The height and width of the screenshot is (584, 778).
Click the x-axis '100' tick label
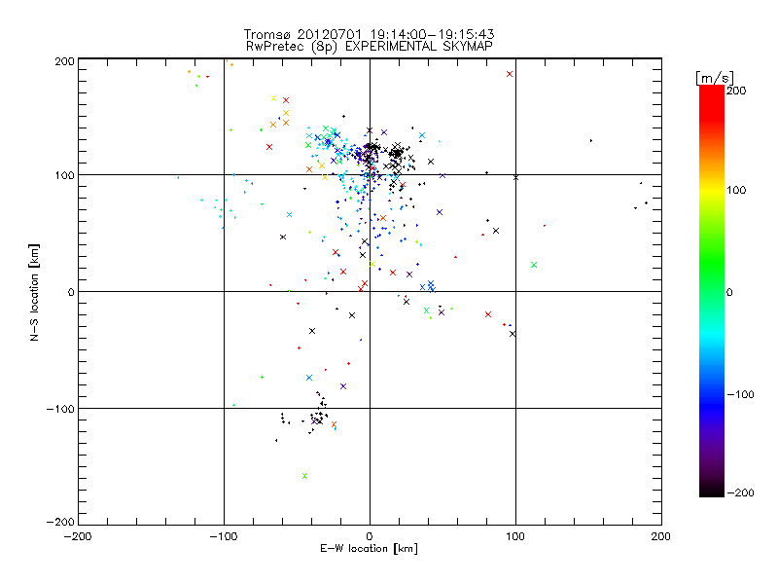(515, 536)
